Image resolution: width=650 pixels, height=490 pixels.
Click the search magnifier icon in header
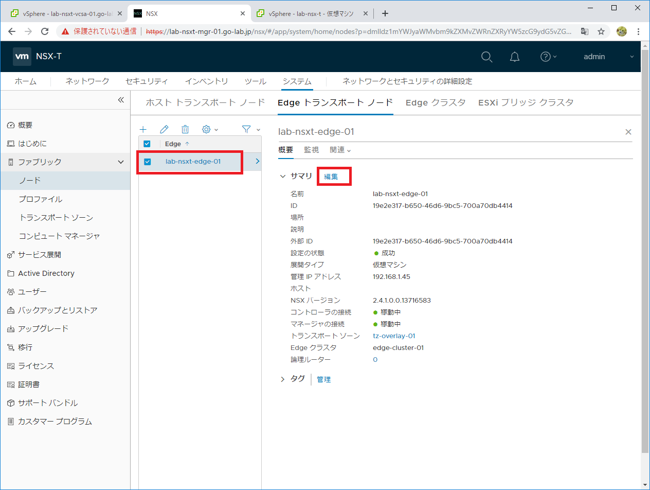tap(486, 57)
